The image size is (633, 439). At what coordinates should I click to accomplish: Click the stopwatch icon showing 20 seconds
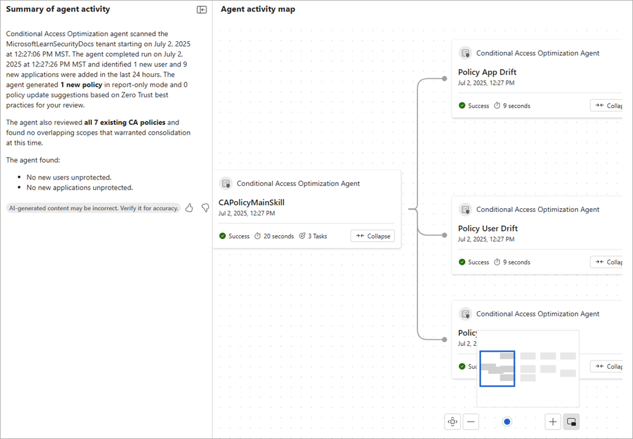[x=260, y=236]
